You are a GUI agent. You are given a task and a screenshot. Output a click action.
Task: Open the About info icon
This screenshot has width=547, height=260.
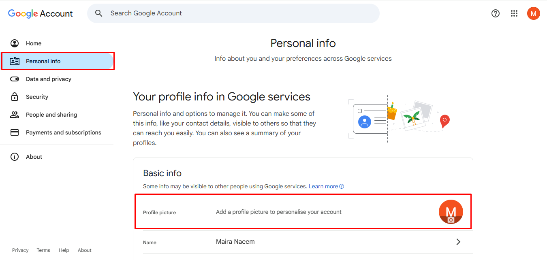[x=15, y=156]
